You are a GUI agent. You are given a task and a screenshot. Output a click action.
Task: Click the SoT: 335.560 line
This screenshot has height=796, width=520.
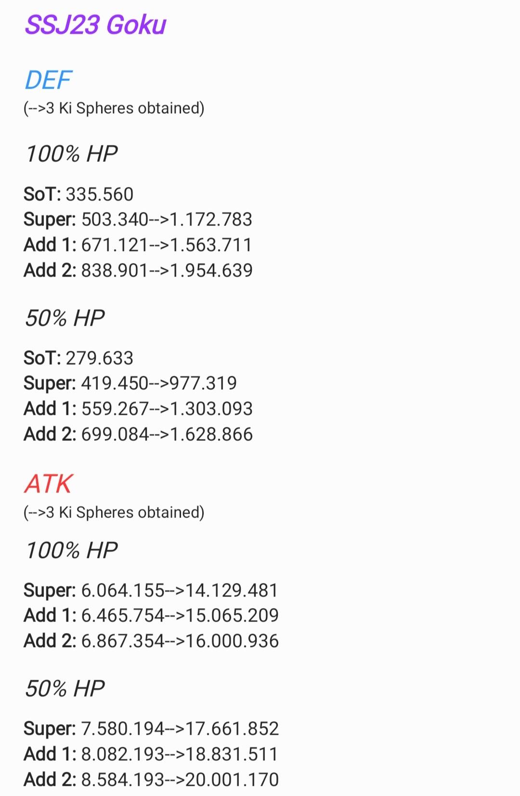78,194
